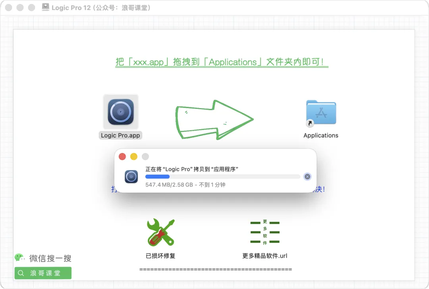Click the disk image icon in title bar
429x289 pixels.
point(45,7)
